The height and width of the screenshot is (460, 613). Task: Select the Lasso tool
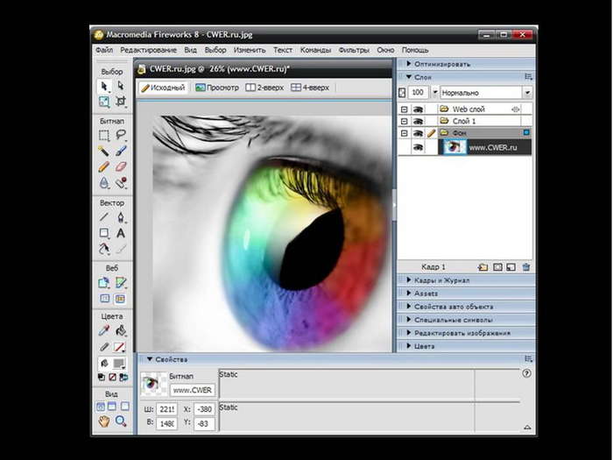pos(121,135)
